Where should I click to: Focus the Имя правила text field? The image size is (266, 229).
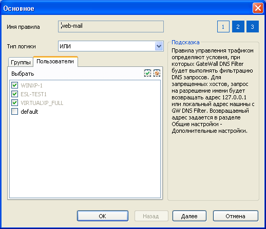pos(111,26)
